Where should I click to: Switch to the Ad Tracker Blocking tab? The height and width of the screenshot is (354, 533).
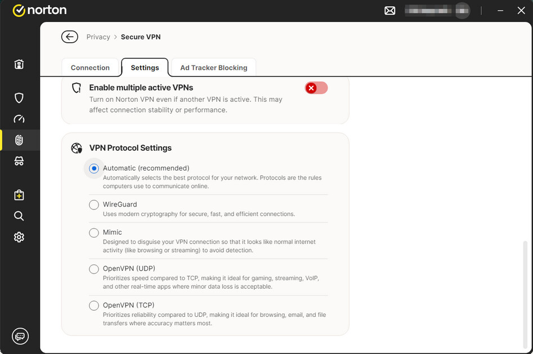click(213, 68)
